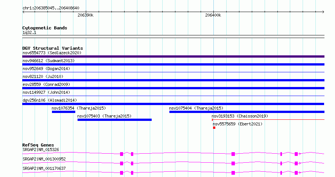Open nsv946612 (Sudmant2013) variant label
The image size is (335, 177).
click(49, 61)
